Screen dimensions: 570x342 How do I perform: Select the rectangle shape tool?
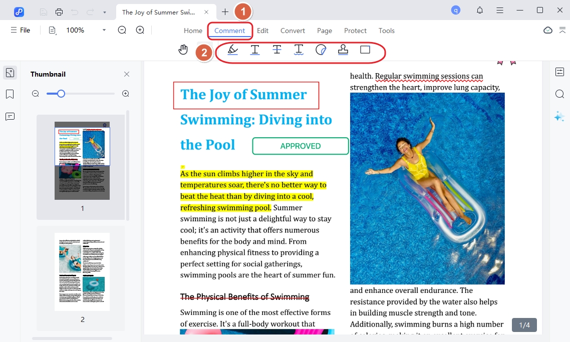tap(365, 50)
